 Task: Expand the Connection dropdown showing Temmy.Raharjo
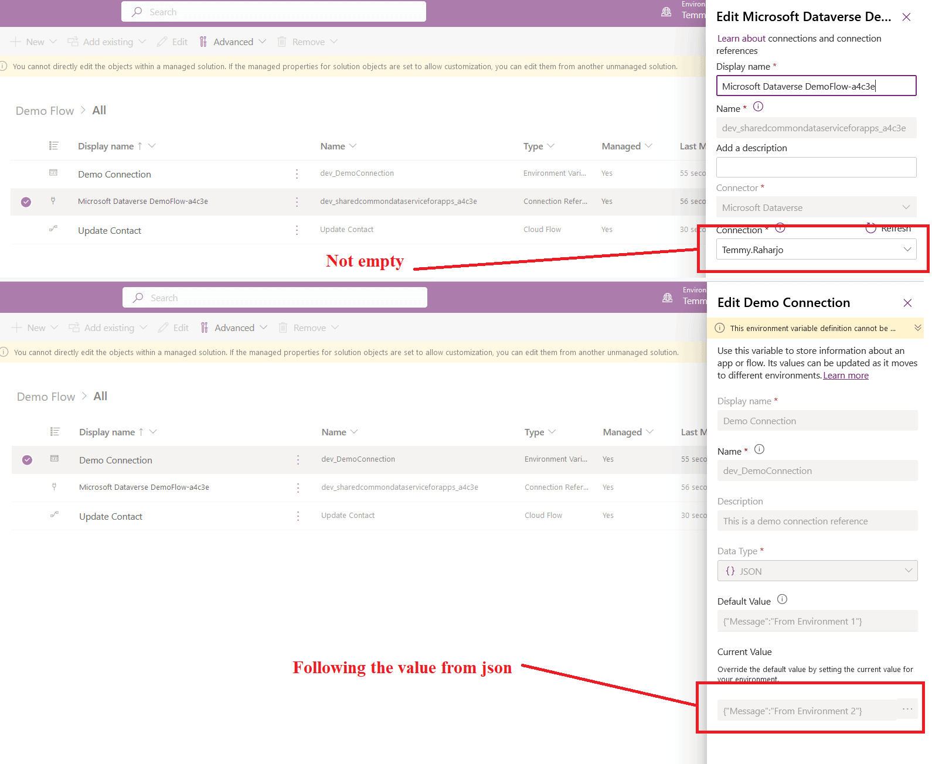(x=907, y=250)
